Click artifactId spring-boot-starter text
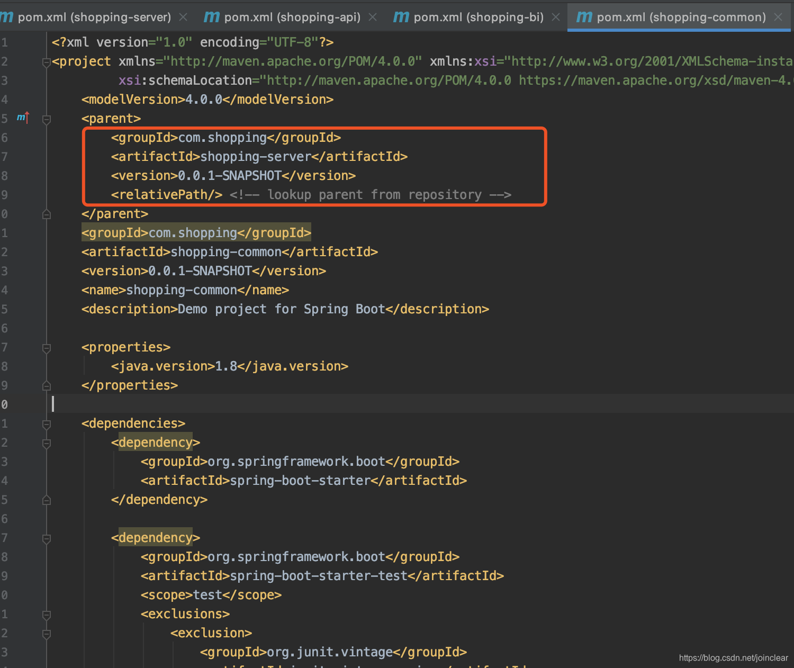 tap(300, 481)
